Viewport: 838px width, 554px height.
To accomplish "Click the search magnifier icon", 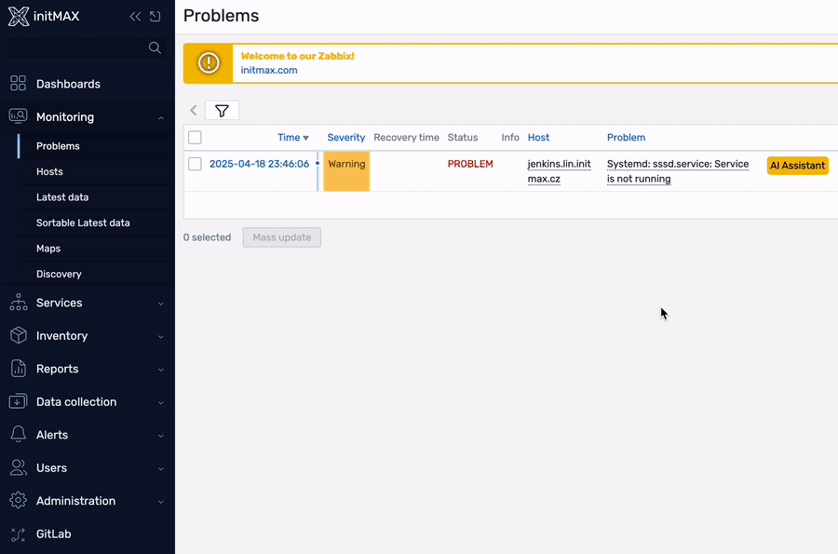I will [155, 47].
